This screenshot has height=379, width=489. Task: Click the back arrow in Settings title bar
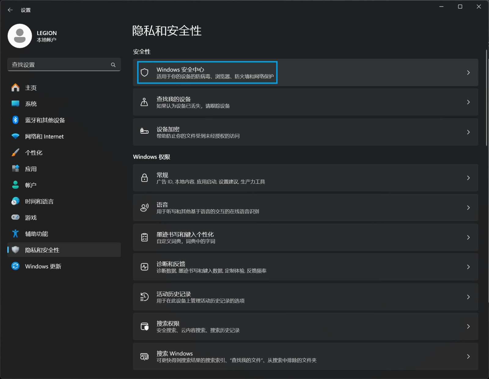(x=10, y=10)
